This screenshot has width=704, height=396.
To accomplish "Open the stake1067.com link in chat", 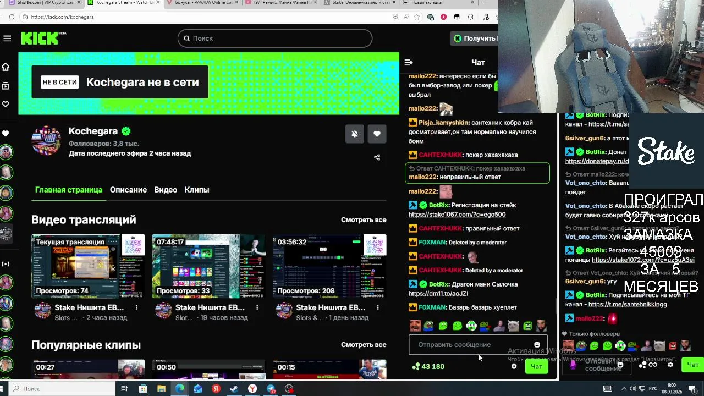I will tap(457, 215).
